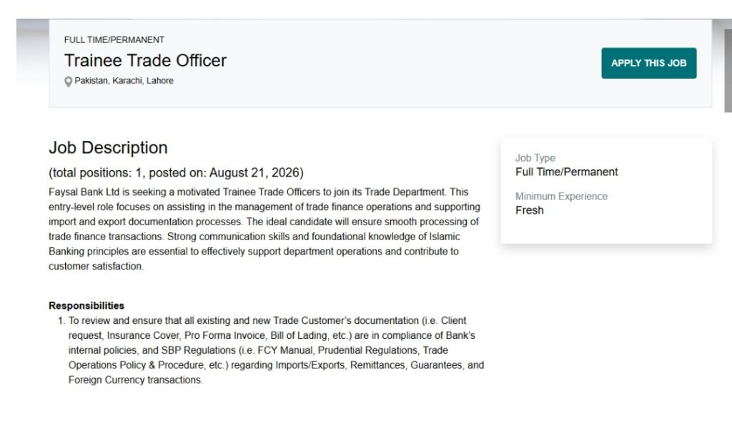
Task: Click the Job Description heading
Action: click(108, 147)
